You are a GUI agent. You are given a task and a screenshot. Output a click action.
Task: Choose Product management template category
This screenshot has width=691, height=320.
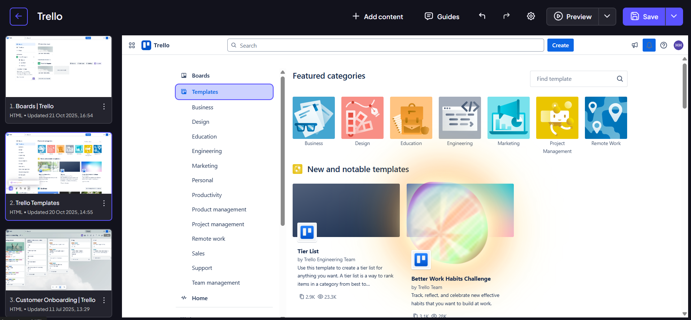click(x=219, y=210)
